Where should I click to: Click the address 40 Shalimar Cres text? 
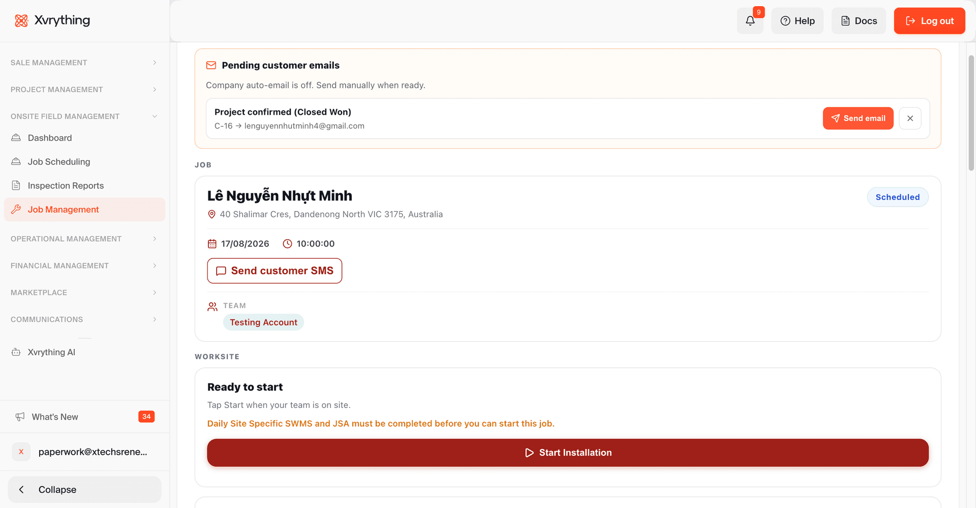[x=331, y=214]
